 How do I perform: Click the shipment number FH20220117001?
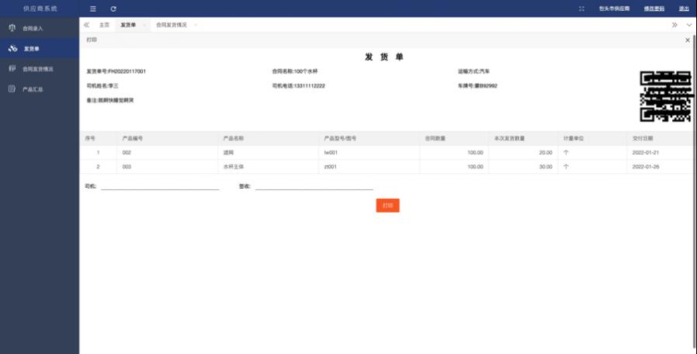[127, 71]
